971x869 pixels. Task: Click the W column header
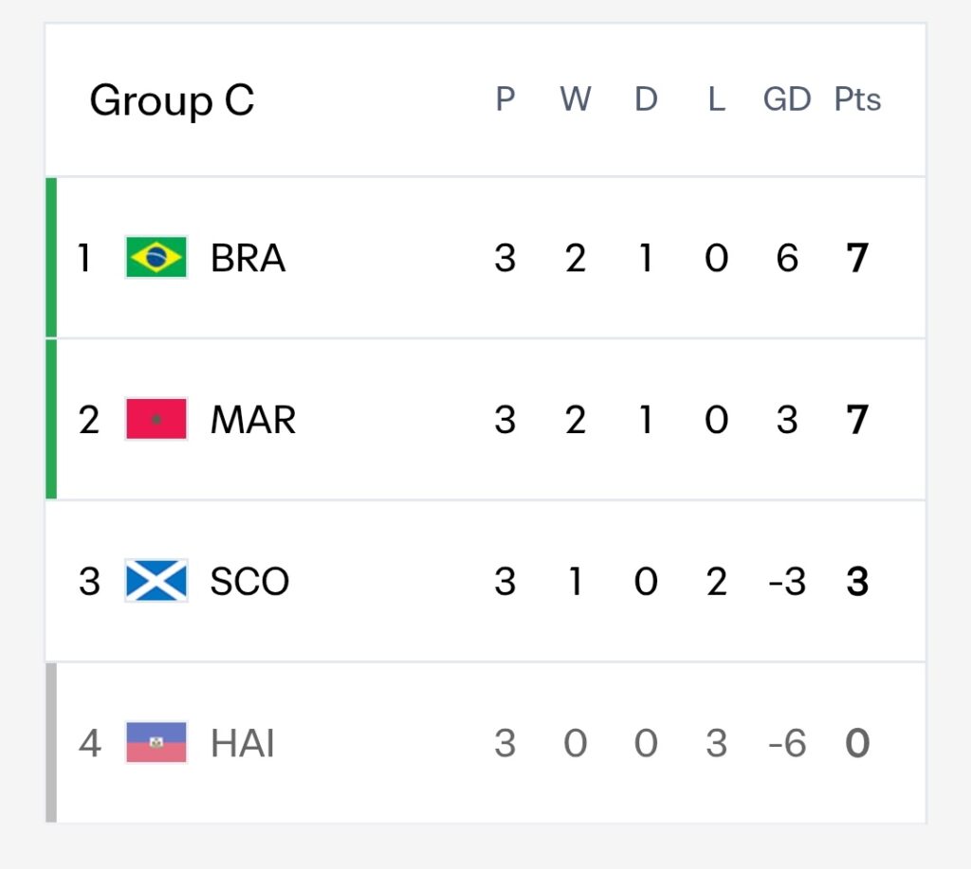point(576,100)
